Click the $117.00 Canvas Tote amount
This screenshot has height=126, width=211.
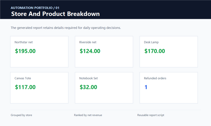[25, 87]
